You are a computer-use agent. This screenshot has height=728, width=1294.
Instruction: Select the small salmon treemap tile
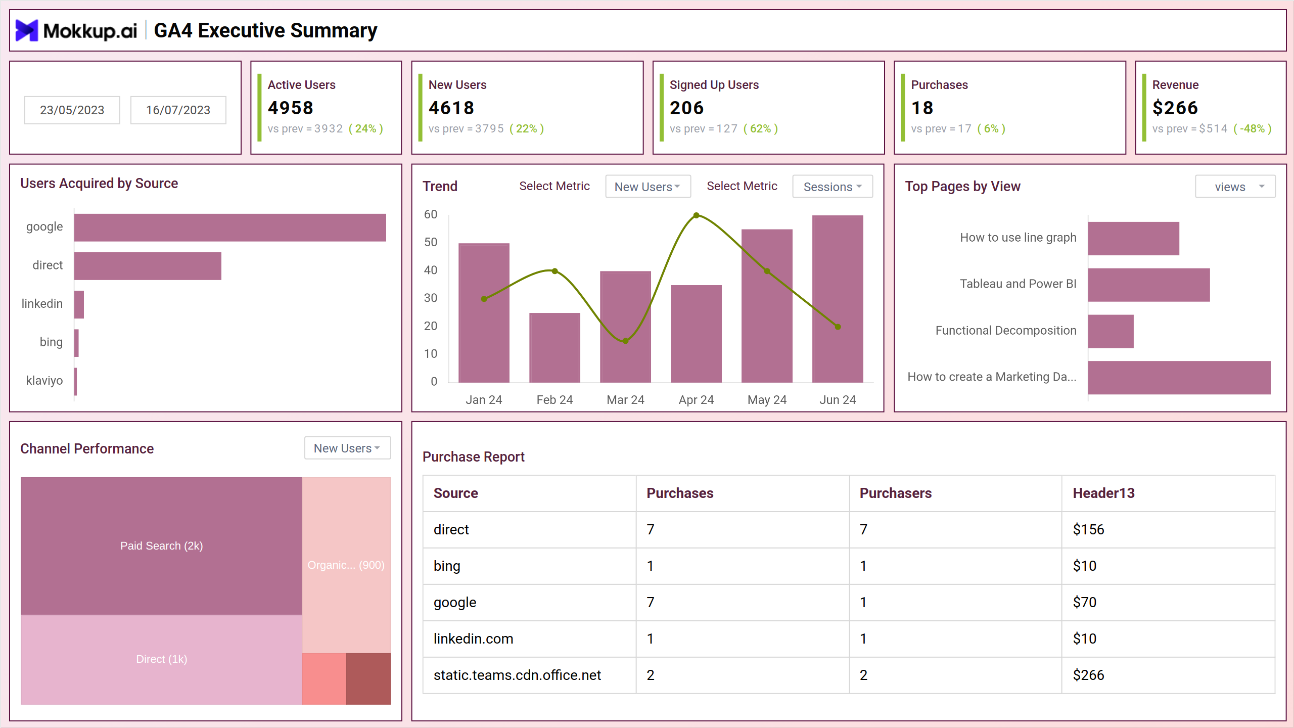click(324, 679)
